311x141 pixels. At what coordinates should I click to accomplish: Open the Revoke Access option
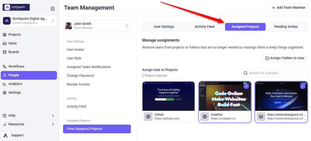tap(78, 84)
